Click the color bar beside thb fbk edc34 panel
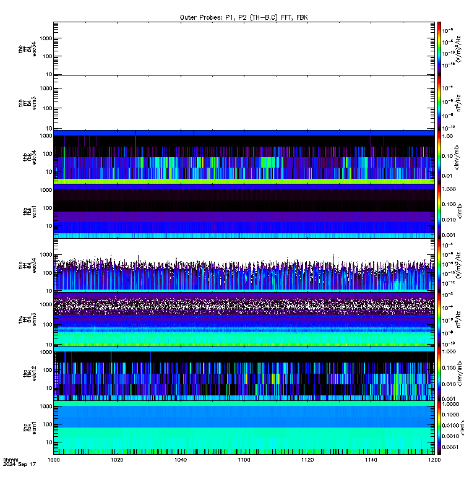Viewport: 464px width, 495px height. pos(439,157)
